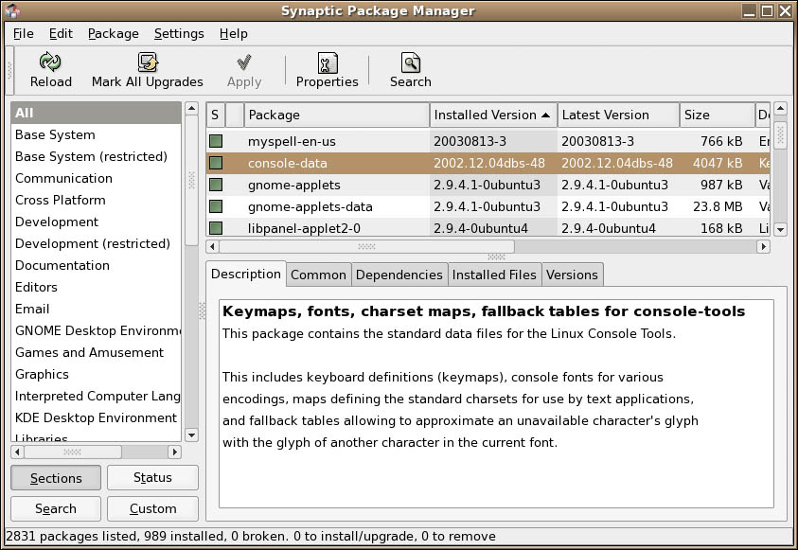Click the Reload toolbar icon
The image size is (798, 550).
50,62
